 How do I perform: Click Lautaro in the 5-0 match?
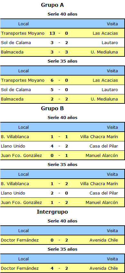click(x=110, y=90)
